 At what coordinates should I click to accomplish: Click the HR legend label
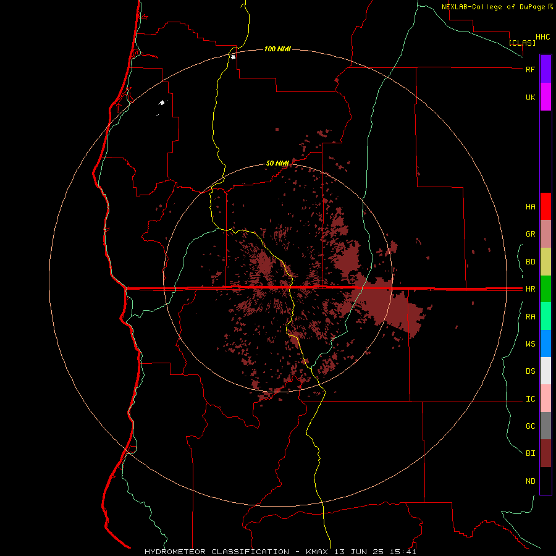point(530,289)
